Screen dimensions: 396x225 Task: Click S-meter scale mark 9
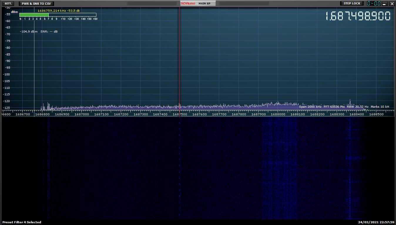pos(56,19)
